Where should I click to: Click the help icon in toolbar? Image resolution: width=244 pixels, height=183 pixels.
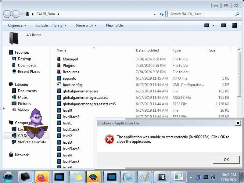click(x=235, y=25)
